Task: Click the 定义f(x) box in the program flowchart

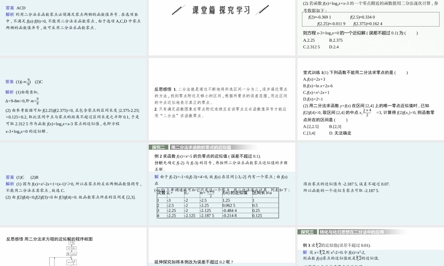Action: coord(72,249)
